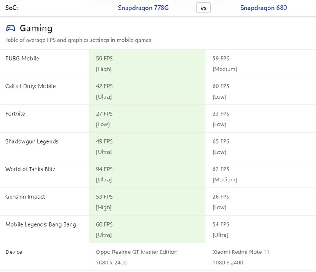316x272 pixels.
Task: Click the Fortnite row label
Action: click(15, 114)
